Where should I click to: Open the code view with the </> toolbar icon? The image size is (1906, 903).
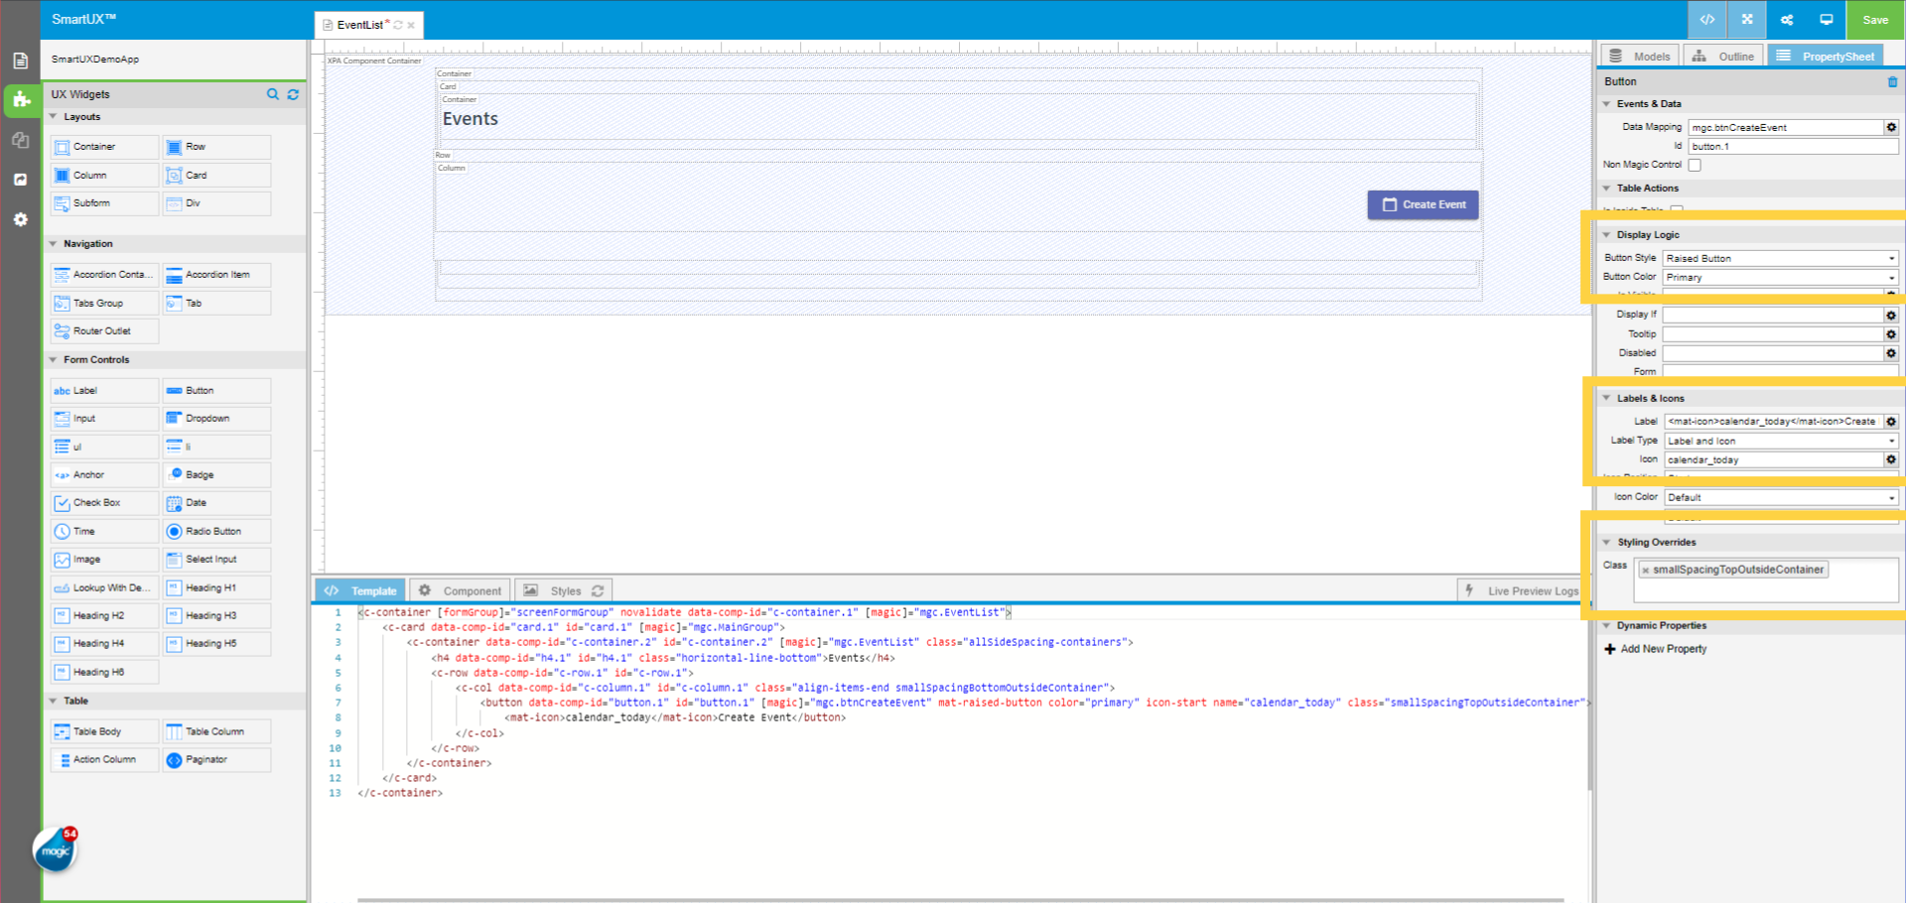(1706, 20)
